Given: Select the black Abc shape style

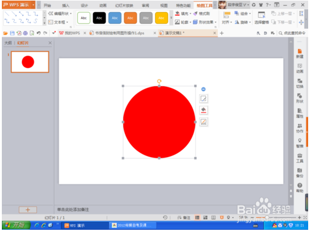Looking at the screenshot, I should [99, 18].
